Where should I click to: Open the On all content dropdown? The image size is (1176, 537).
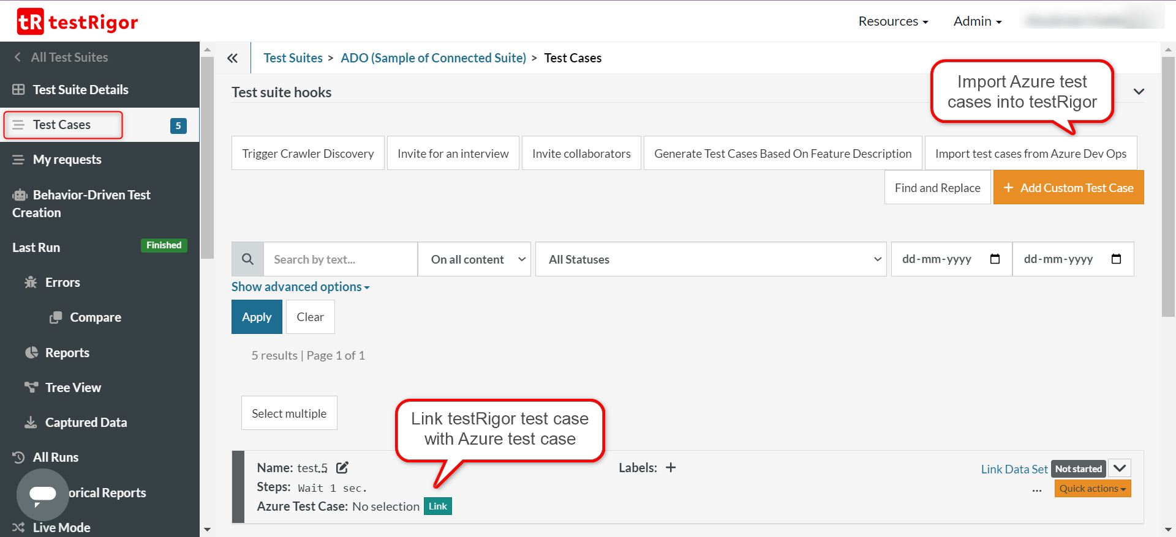pos(474,259)
